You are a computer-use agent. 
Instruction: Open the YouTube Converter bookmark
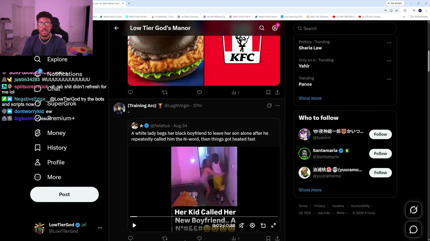click(188, 17)
